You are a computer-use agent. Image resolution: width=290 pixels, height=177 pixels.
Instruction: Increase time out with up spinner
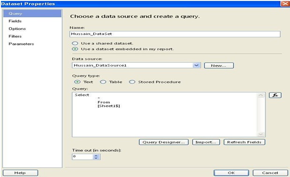point(96,156)
